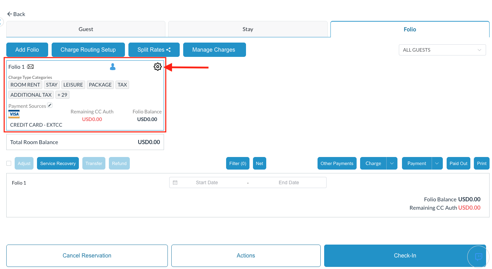
Task: Click the calendar icon in date range
Action: [175, 182]
